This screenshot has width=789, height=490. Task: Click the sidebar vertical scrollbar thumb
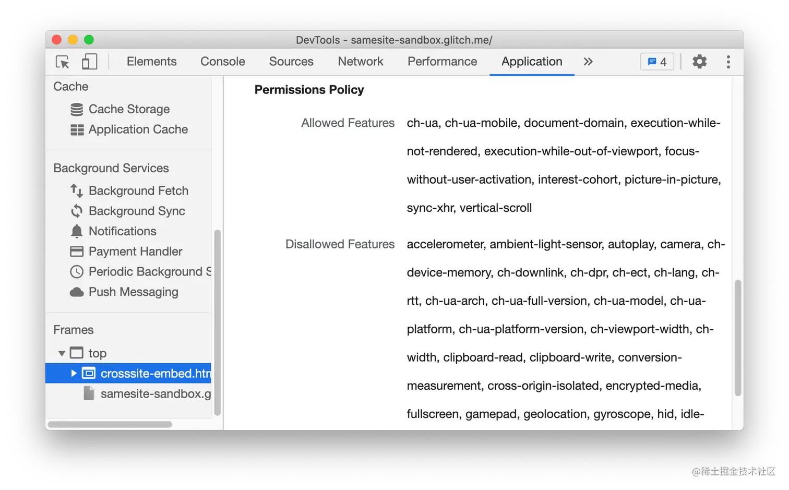(217, 322)
